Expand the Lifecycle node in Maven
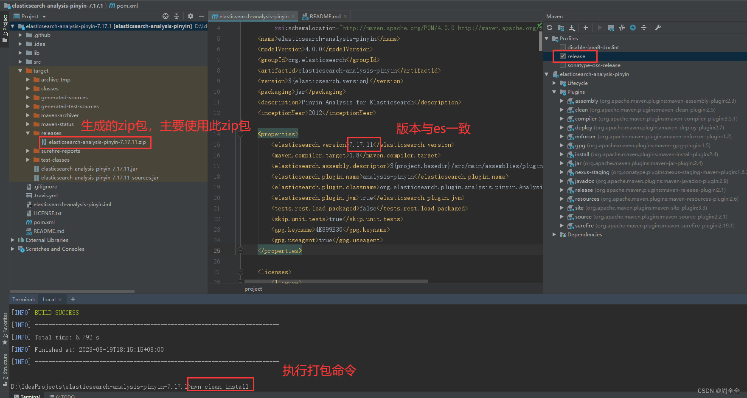Screen dimensions: 747x398 point(554,83)
